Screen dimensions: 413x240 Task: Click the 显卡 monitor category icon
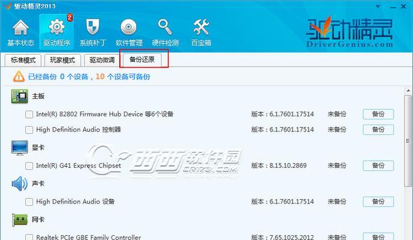tap(19, 148)
